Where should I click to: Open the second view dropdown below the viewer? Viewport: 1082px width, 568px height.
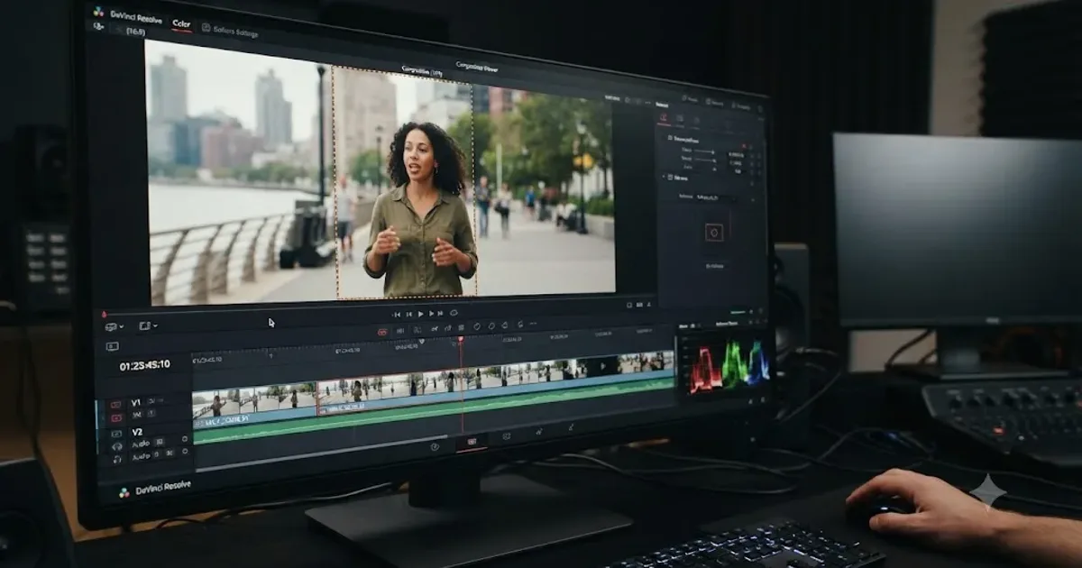[x=148, y=326]
